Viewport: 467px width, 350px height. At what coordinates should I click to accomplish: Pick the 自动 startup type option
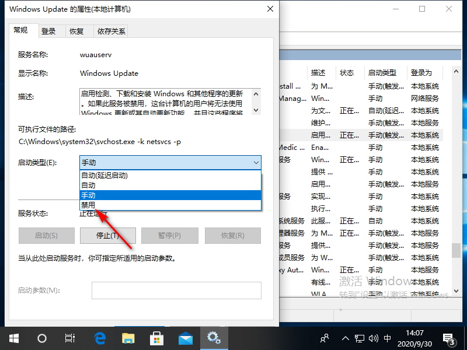tap(88, 185)
